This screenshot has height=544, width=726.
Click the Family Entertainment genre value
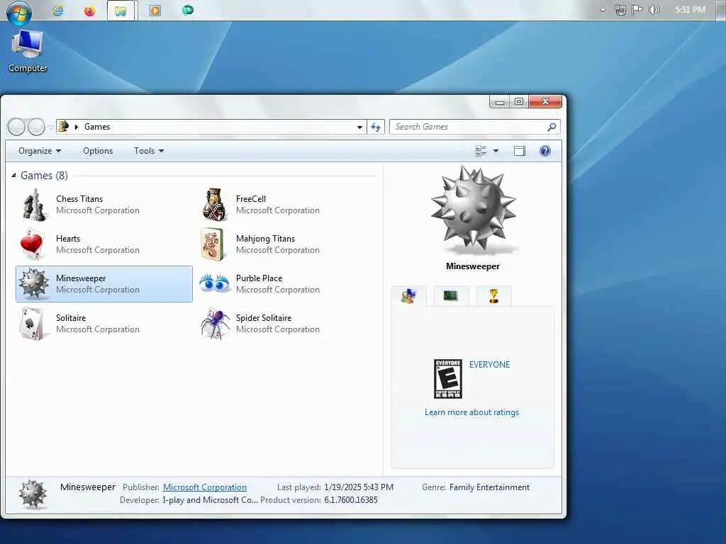click(489, 487)
